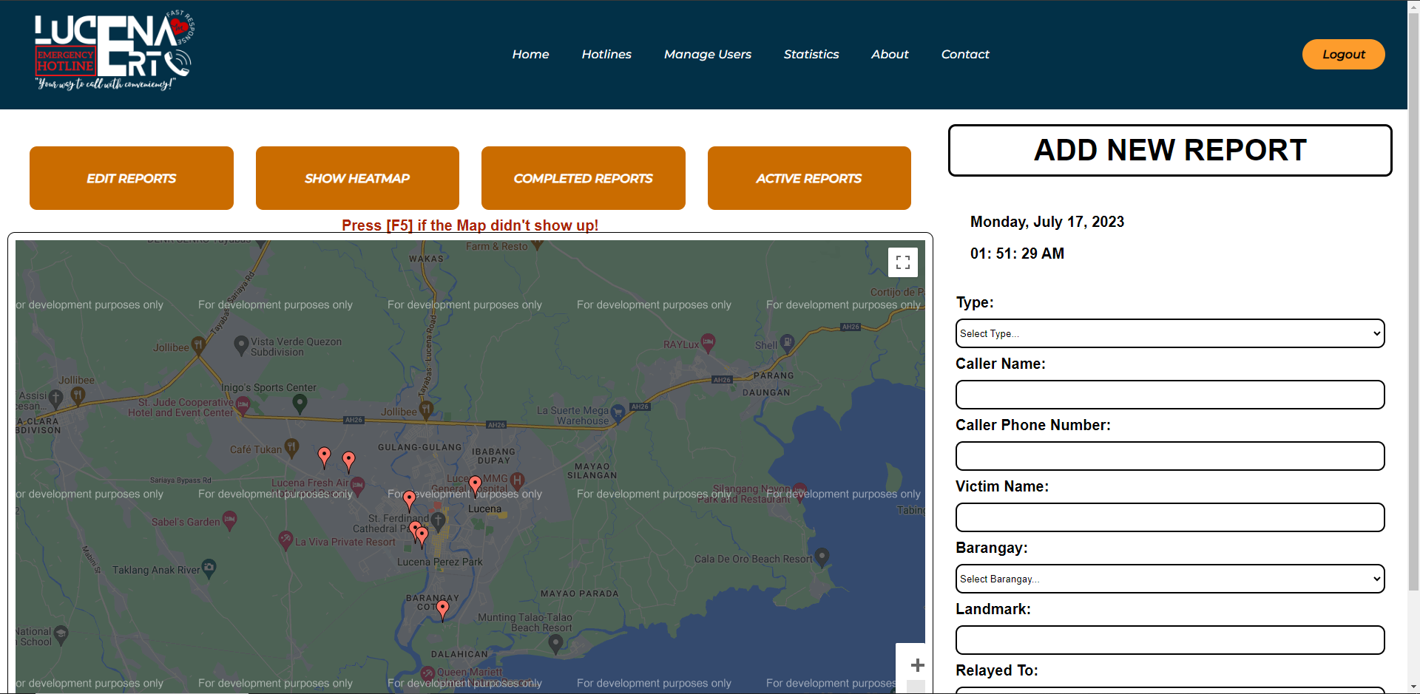Open the Statistics menu item
The width and height of the screenshot is (1420, 694).
pos(811,54)
